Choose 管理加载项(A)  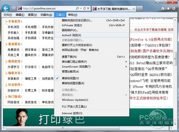(x=92, y=71)
